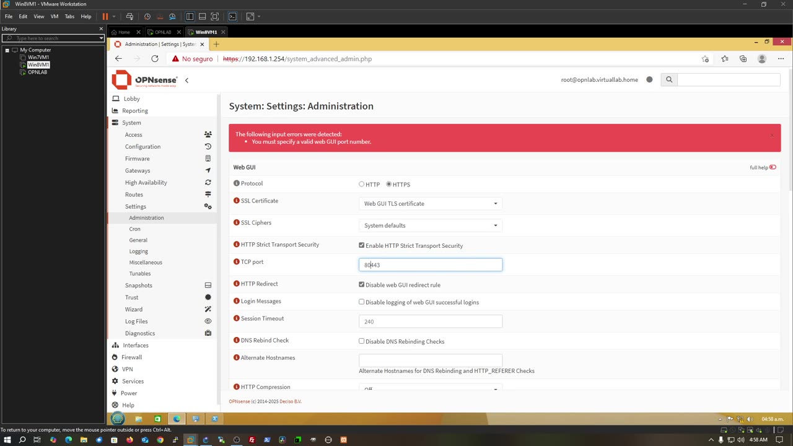Open the VMware pause button dropdown arrow
Viewport: 793px width, 446px height.
(x=113, y=17)
